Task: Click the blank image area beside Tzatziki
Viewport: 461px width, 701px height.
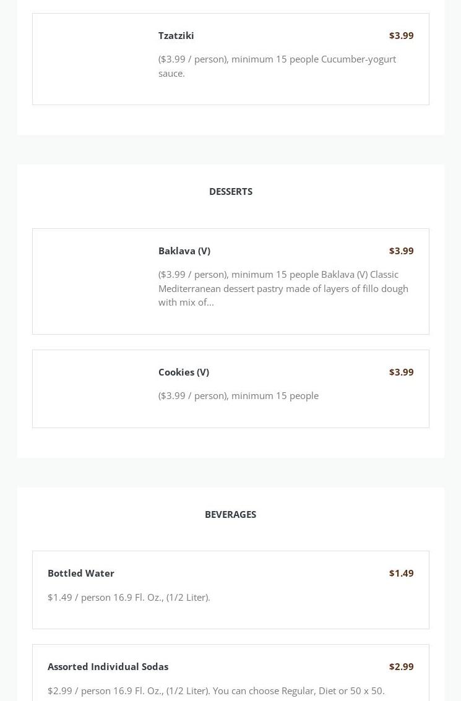Action: (95, 59)
